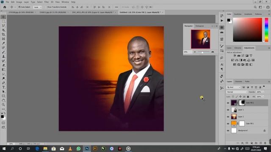Click the hue spectrum slider bar

pyautogui.click(x=266, y=30)
